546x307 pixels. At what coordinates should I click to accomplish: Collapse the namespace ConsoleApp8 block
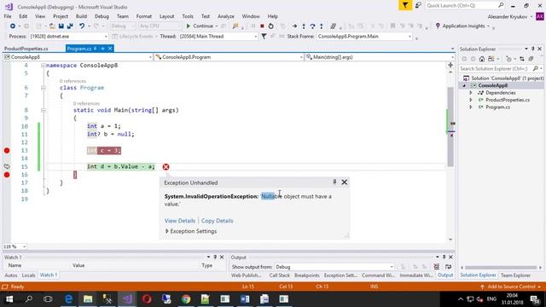[x=44, y=66]
